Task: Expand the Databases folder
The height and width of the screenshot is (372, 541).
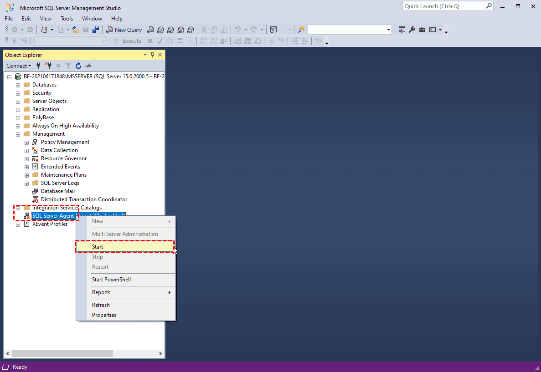Action: pyautogui.click(x=18, y=85)
